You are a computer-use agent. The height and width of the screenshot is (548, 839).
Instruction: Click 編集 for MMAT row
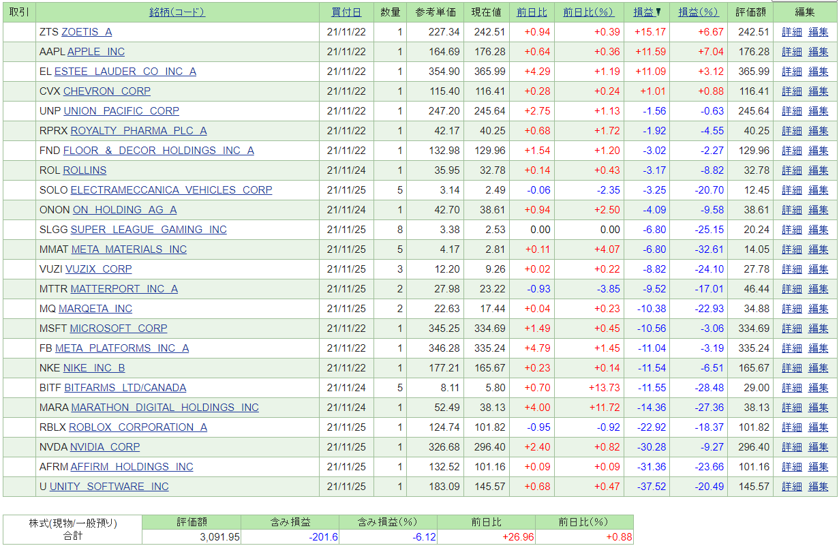tap(819, 249)
